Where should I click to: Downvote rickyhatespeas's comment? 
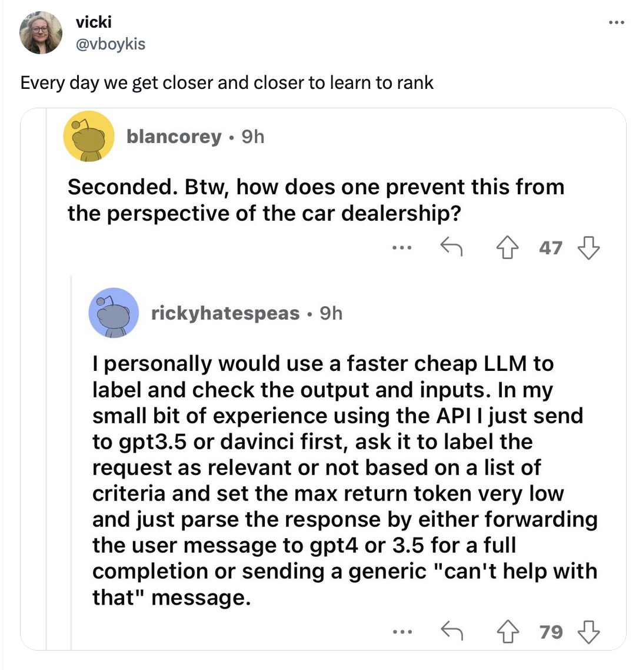coord(588,632)
